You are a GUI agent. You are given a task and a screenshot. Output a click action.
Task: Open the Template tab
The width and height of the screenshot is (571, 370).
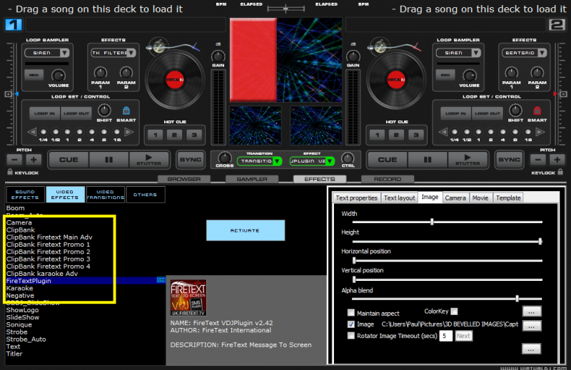tap(508, 197)
